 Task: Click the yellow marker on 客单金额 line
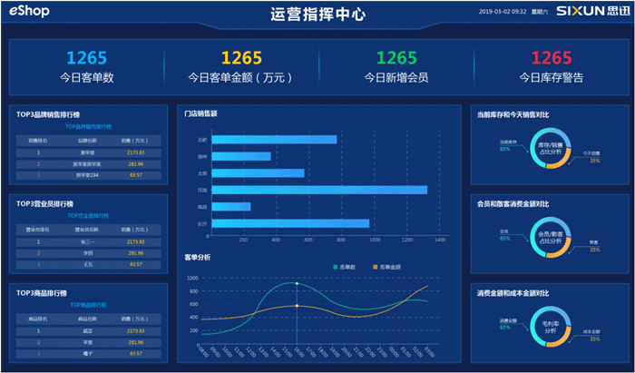pos(297,306)
